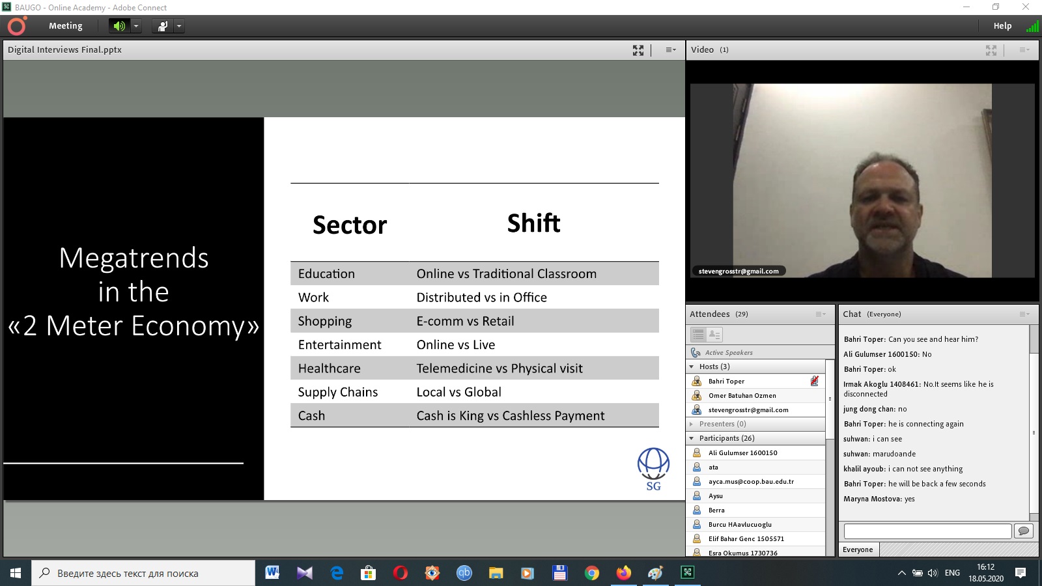Open the Attendees pod options menu icon

(820, 314)
